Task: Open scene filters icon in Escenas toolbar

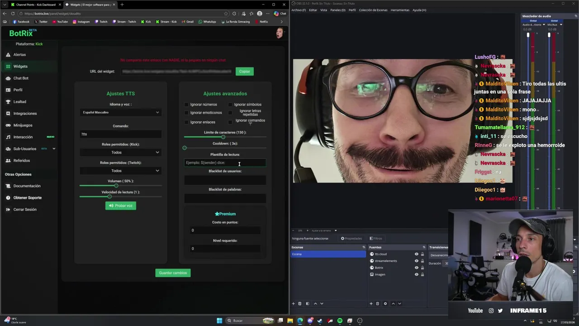Action: tap(308, 303)
